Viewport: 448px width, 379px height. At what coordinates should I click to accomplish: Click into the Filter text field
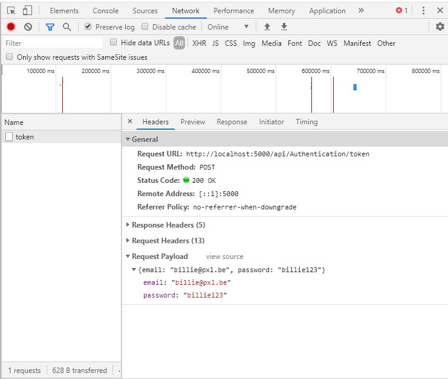53,43
